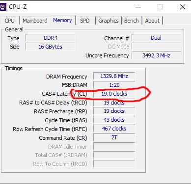Click the tRAS 43 clocks field
The height and width of the screenshot is (184, 191).
click(x=114, y=120)
